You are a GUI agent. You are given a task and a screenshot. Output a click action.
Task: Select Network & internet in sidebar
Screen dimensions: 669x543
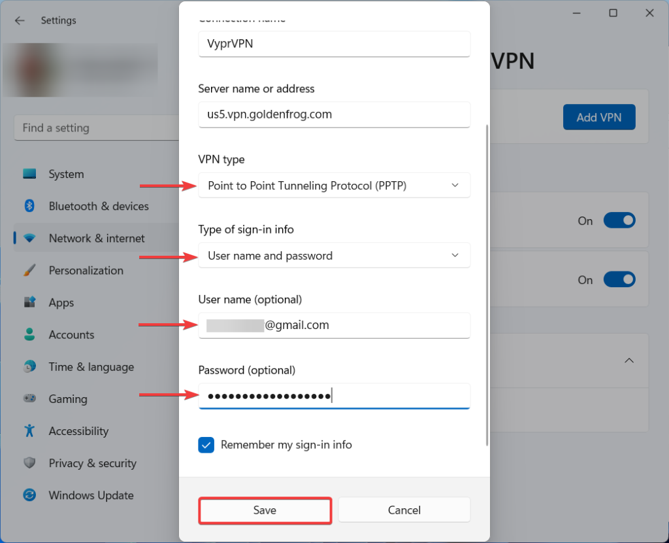(x=97, y=238)
